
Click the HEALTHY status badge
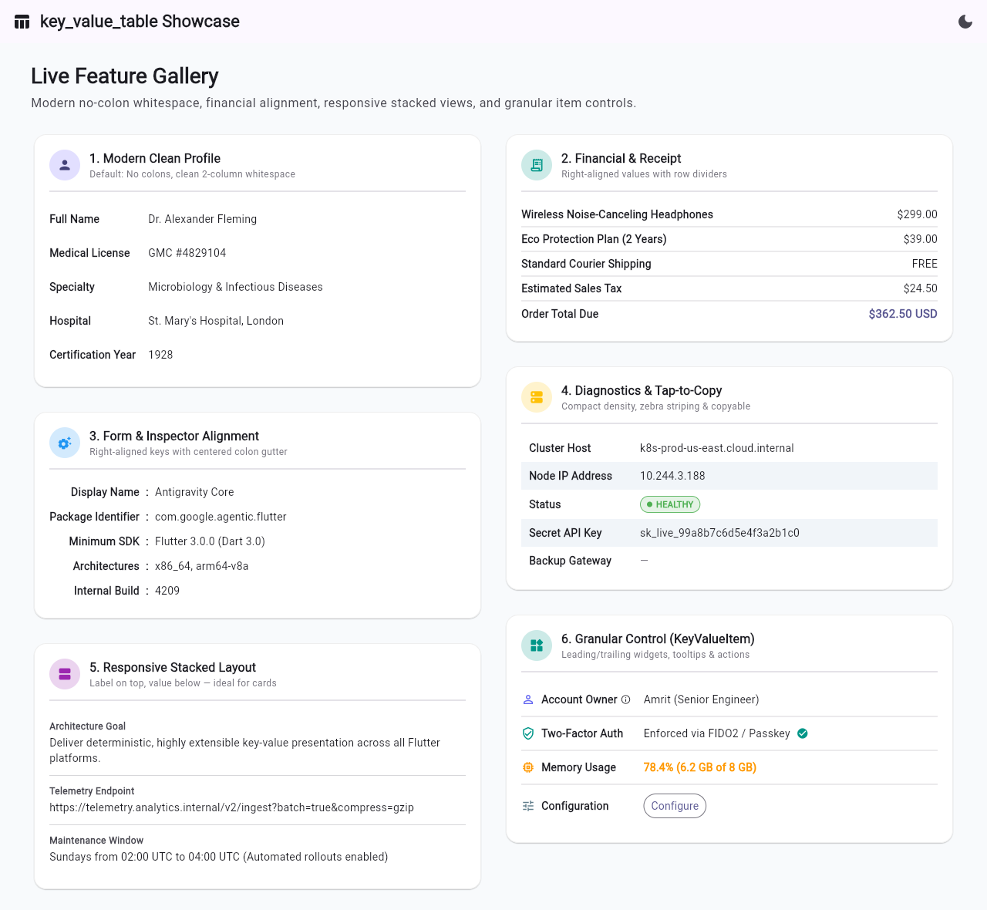pos(670,504)
